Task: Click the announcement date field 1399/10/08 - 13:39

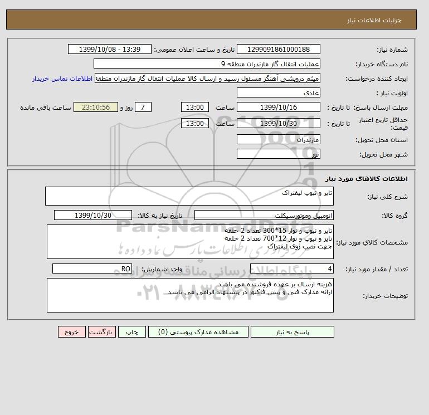Action: click(x=109, y=49)
